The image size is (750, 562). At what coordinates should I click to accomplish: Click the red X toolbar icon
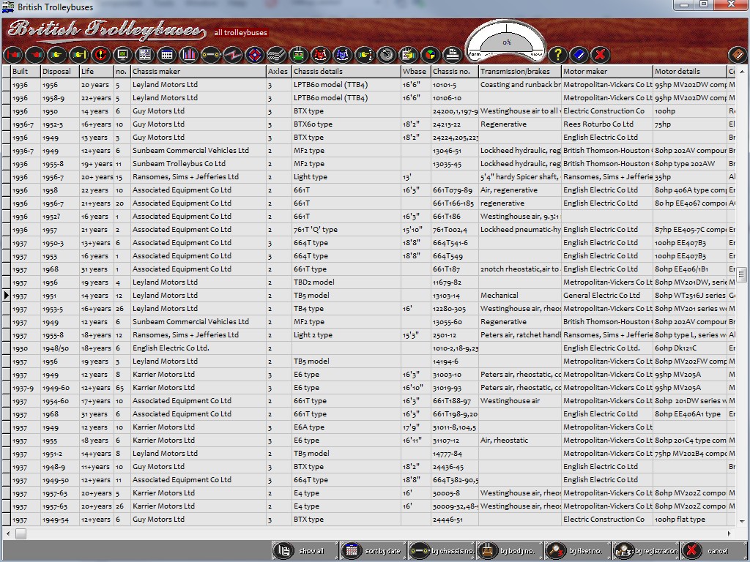click(600, 54)
